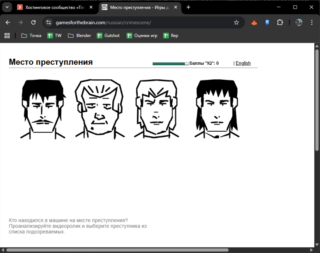Click the fox-shaped extension icon

[254, 22]
